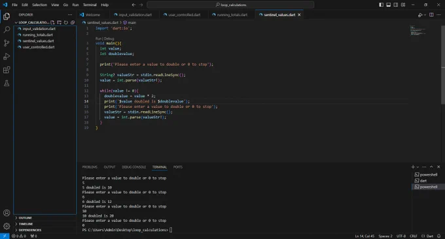
Task: Open the Selection menu
Action: click(x=39, y=5)
